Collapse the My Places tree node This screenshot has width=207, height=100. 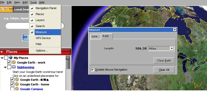(2, 58)
